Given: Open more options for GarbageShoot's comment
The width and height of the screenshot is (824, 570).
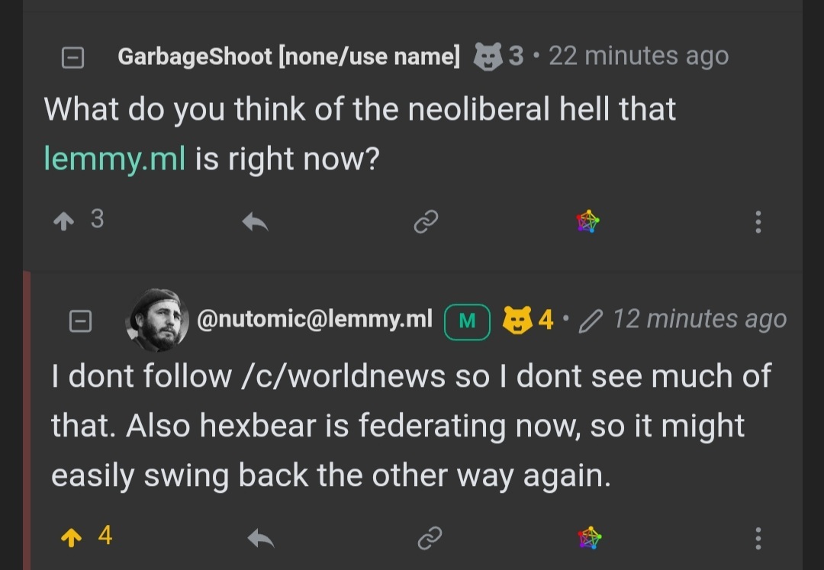Looking at the screenshot, I should (x=757, y=222).
